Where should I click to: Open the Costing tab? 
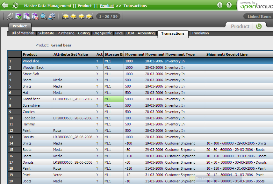(84, 33)
